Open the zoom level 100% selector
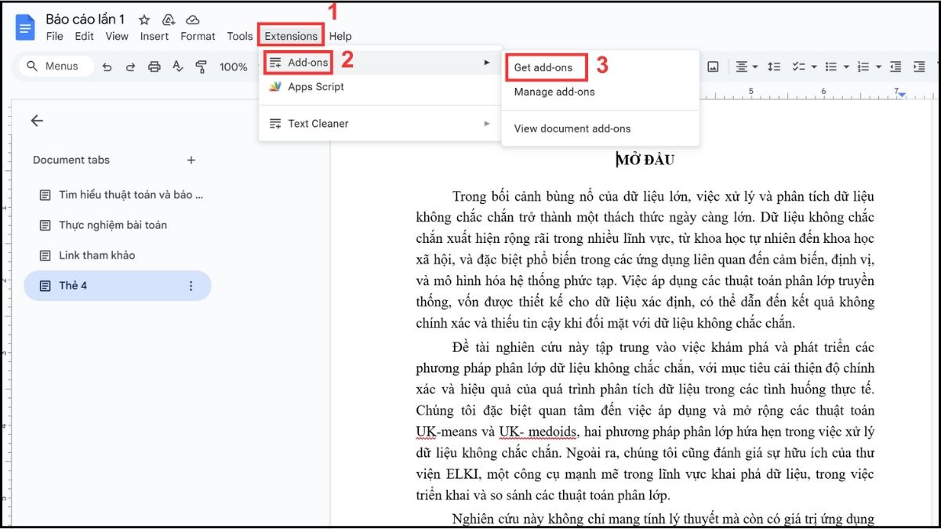 pyautogui.click(x=232, y=67)
